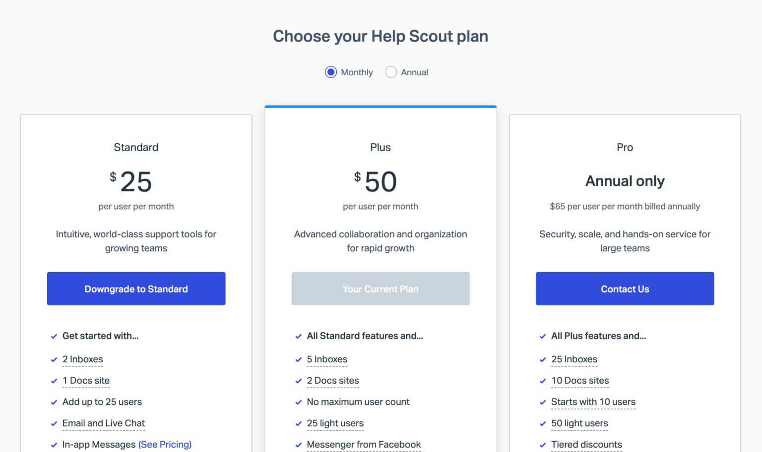Click the checkmark next to "25 light users"

pos(299,423)
